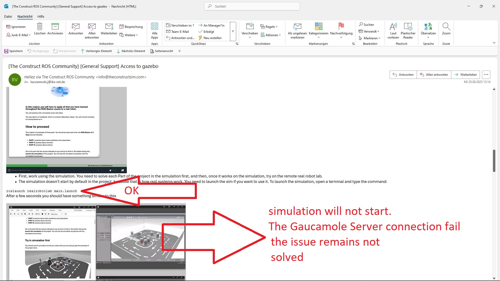This screenshot has width=500, height=281.
Task: Click the Antworten reply icon in ribbon
Action: click(76, 27)
